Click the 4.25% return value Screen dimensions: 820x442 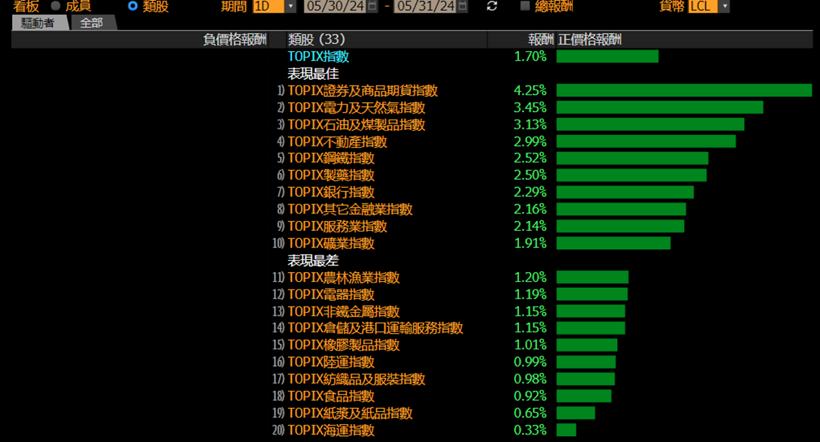tap(530, 90)
